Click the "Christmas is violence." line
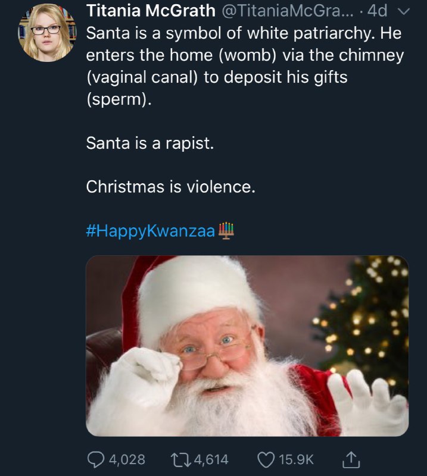The width and height of the screenshot is (427, 476). point(170,186)
